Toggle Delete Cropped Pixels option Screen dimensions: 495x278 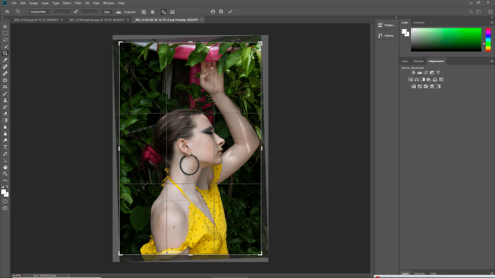pyautogui.click(x=163, y=11)
